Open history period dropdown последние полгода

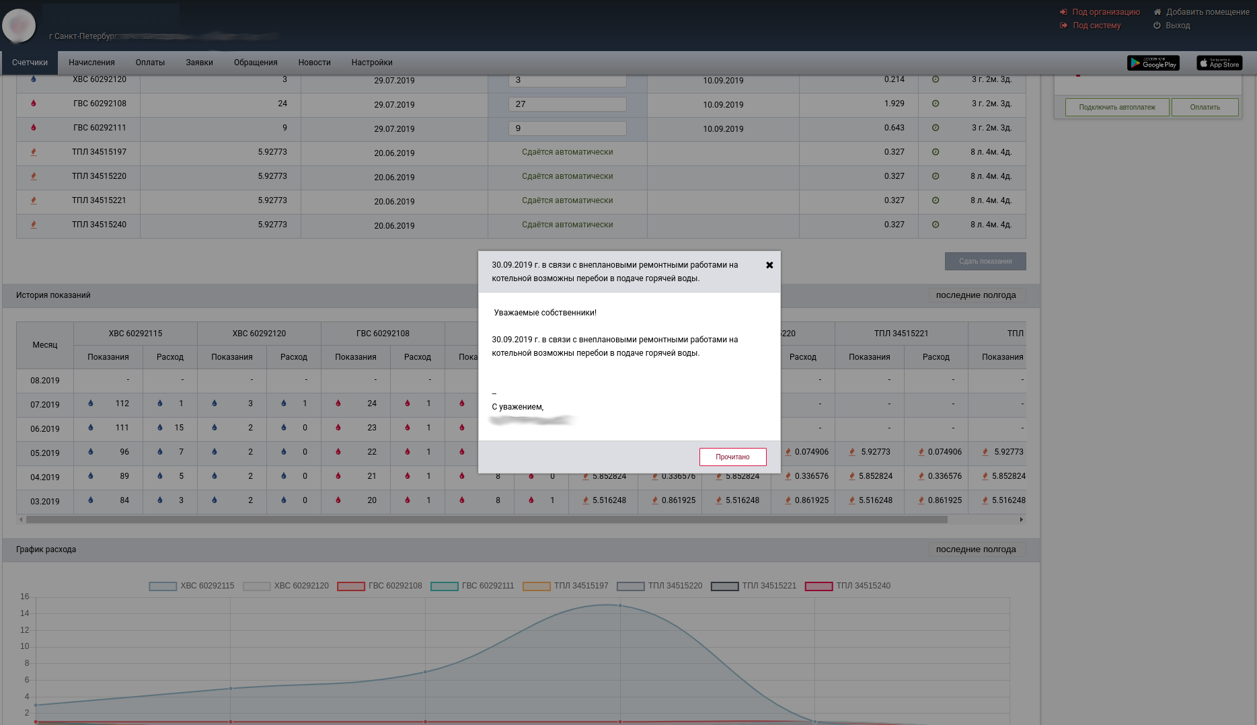coord(976,295)
